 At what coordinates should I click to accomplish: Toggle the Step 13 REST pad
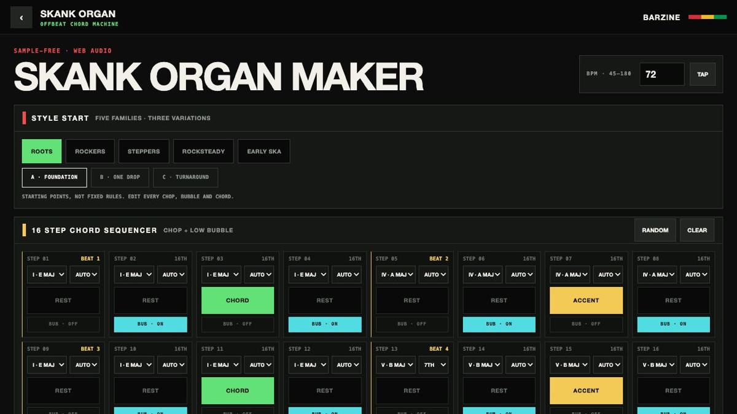[412, 391]
